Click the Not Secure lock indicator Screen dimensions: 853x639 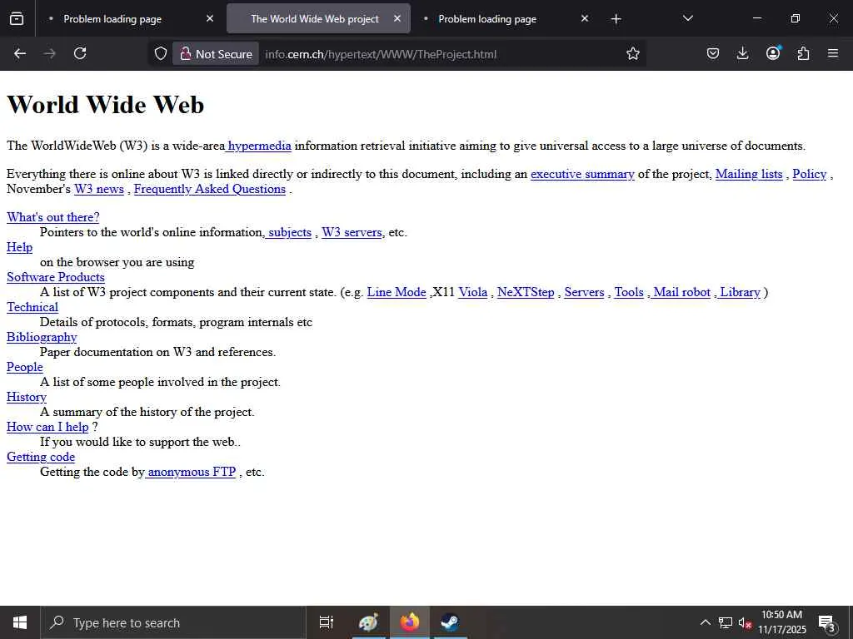tap(216, 54)
